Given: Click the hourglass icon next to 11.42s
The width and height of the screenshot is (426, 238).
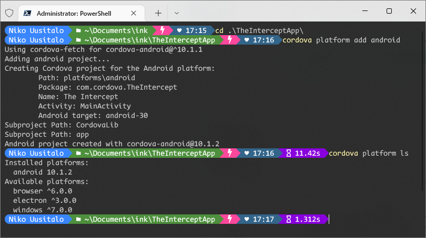Looking at the screenshot, I should pos(289,153).
